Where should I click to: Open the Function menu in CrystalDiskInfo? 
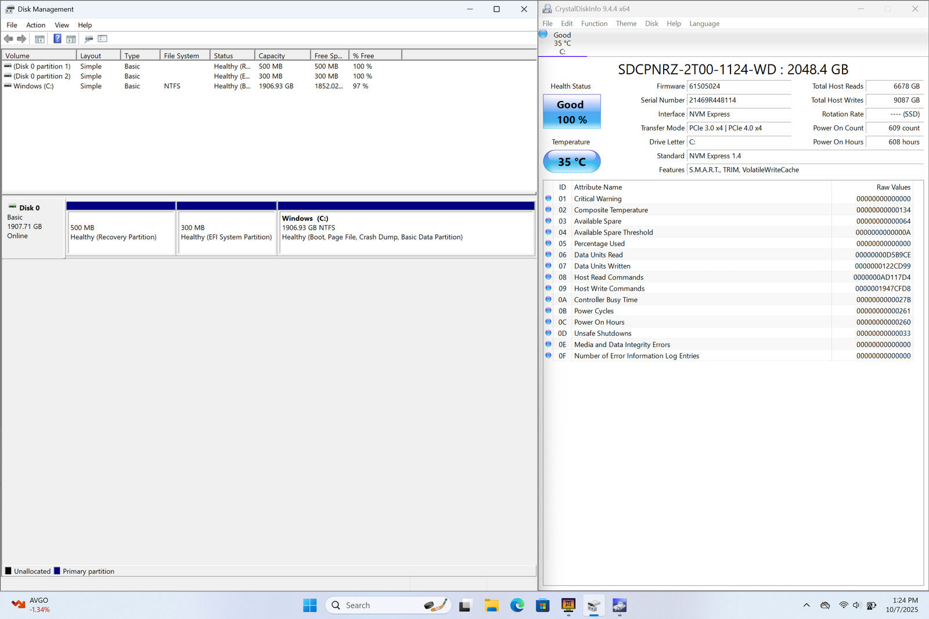pyautogui.click(x=594, y=24)
